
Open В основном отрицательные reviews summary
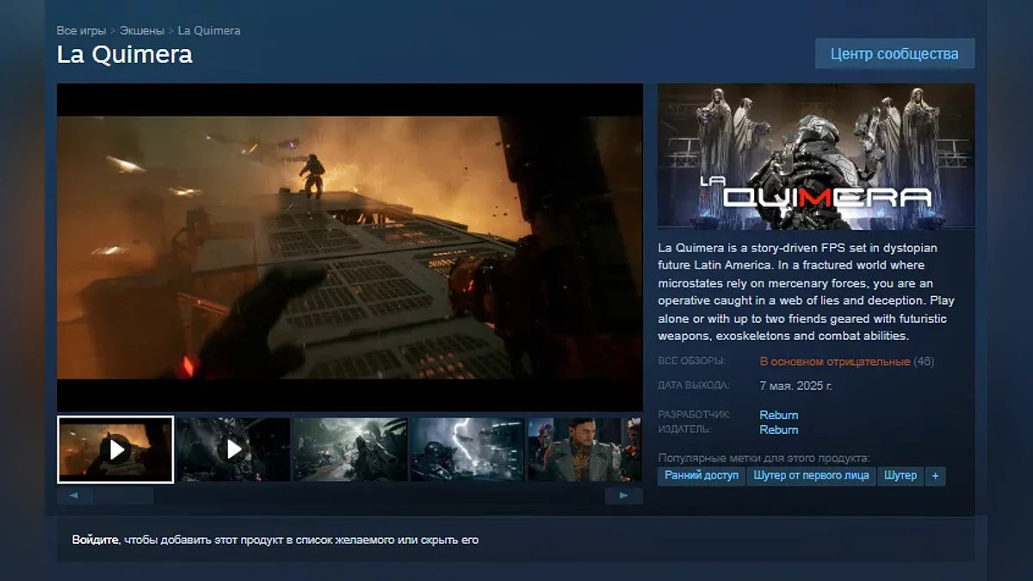point(834,362)
